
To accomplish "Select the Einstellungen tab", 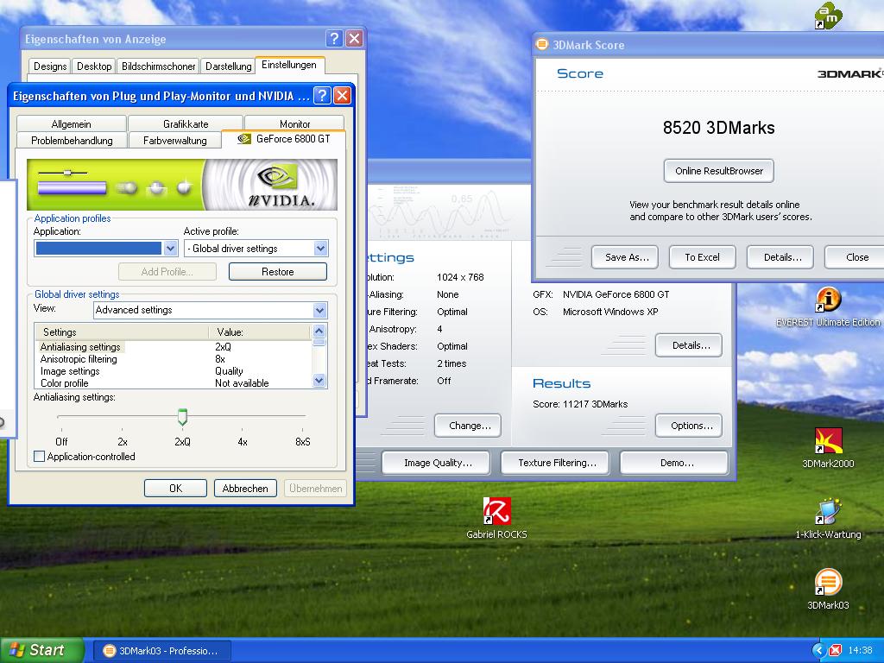I will 289,65.
